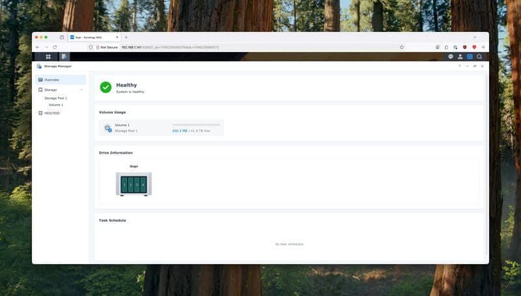Select drive bay 4 in NAS image
The height and width of the screenshot is (296, 521).
tap(143, 185)
